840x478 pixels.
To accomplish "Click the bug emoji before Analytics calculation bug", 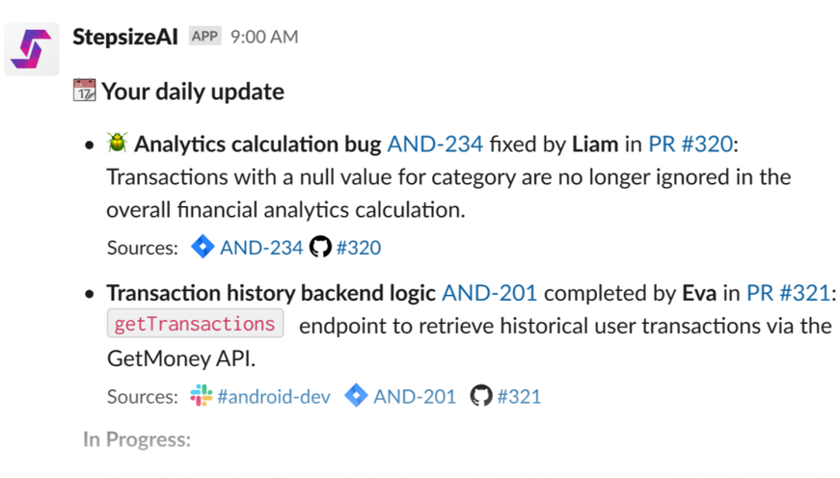I will [118, 145].
